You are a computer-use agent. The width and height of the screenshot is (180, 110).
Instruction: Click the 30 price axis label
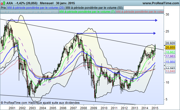coord(167,14)
